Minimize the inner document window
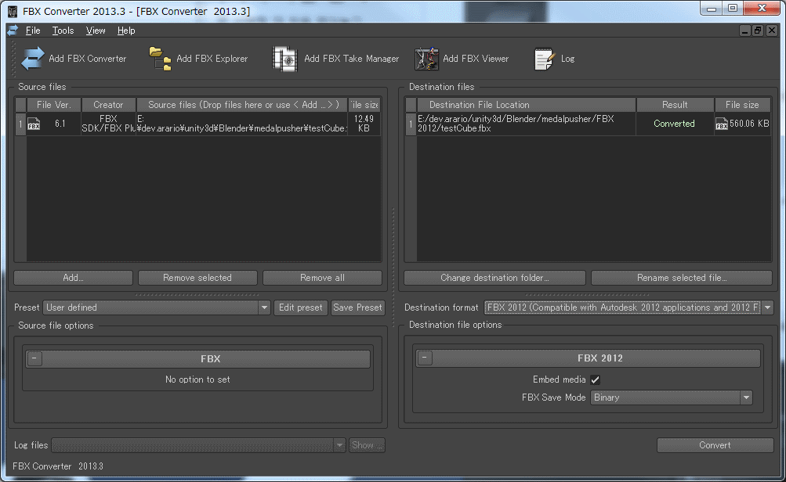 pyautogui.click(x=745, y=31)
